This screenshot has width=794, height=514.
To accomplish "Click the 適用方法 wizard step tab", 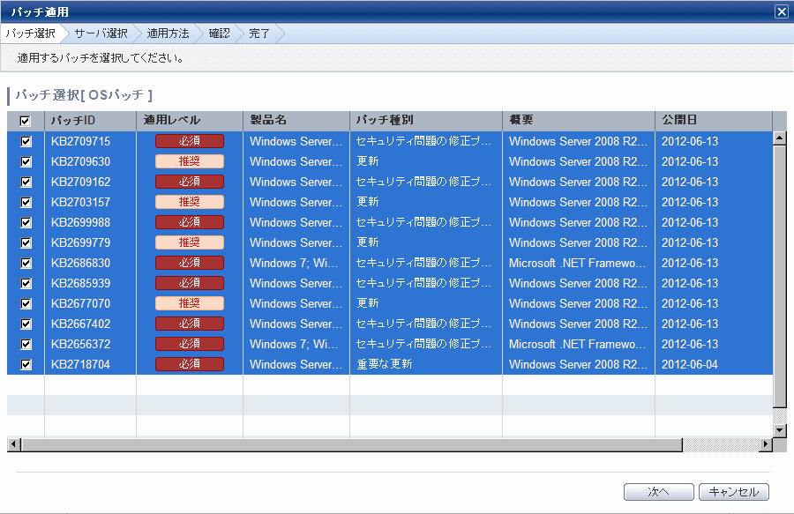I will click(x=169, y=34).
